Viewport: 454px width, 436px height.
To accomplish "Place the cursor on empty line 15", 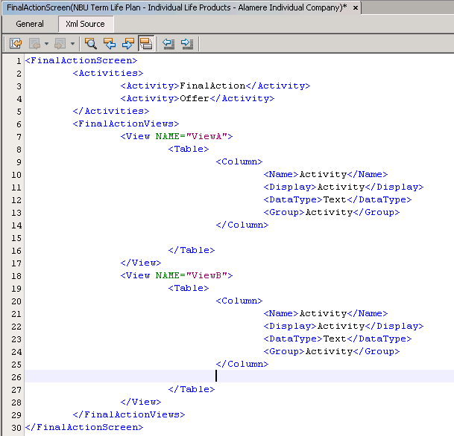I will [x=239, y=238].
